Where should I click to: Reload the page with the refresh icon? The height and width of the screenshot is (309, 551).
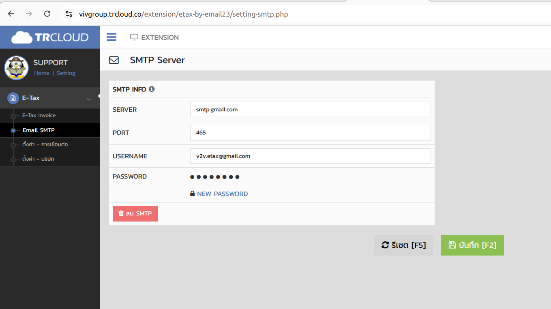(47, 14)
